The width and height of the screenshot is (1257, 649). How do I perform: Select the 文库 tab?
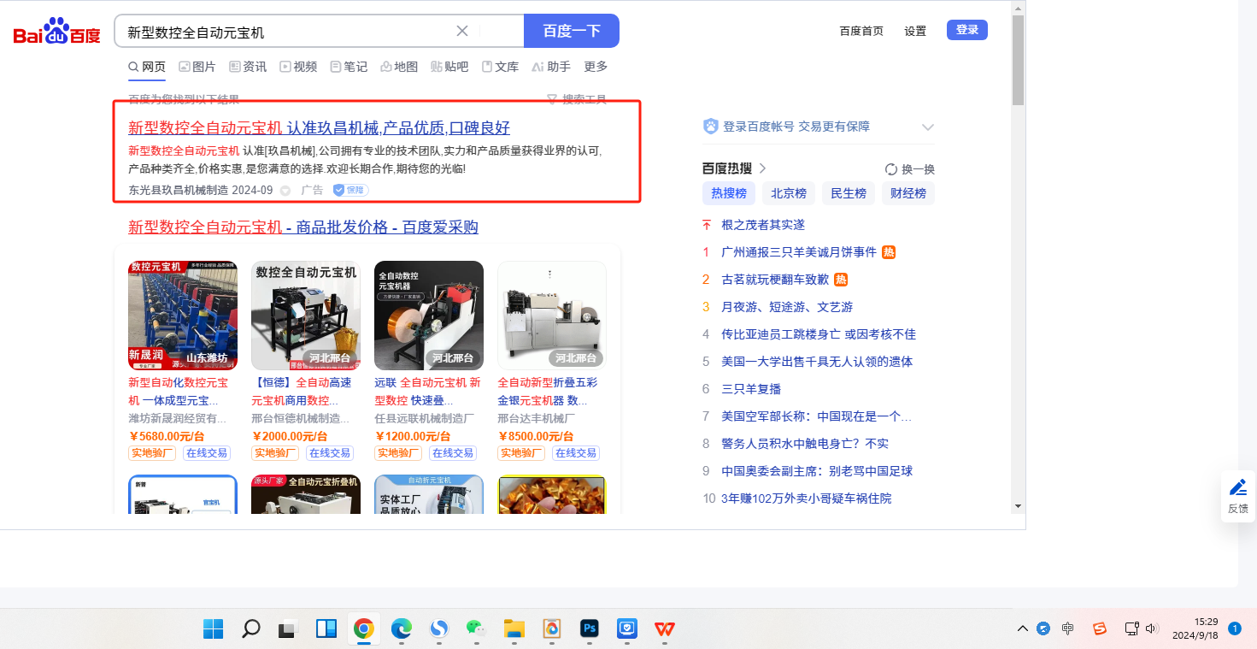tap(500, 67)
